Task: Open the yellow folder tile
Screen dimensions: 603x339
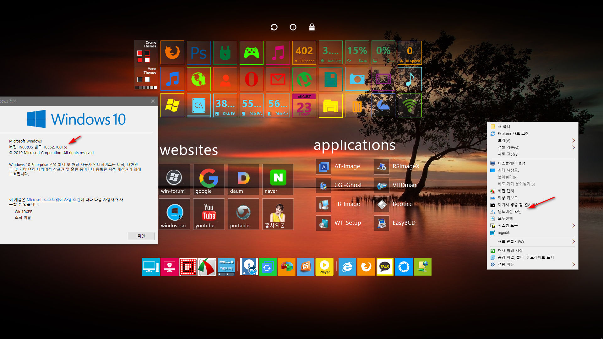Action: pyautogui.click(x=330, y=105)
